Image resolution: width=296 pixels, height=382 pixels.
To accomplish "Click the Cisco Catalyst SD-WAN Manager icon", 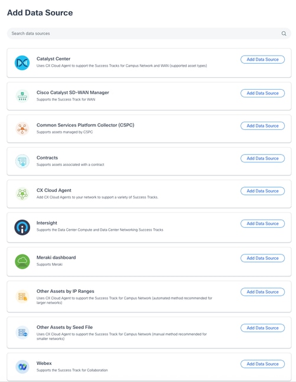I will coord(22,96).
